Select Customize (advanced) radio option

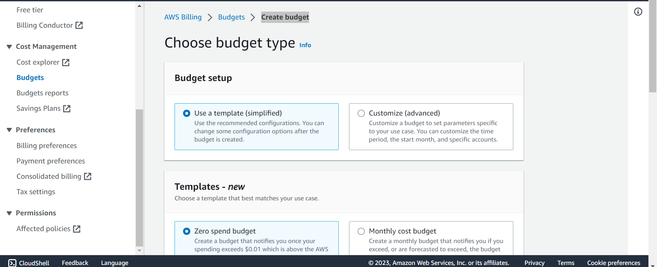click(x=361, y=113)
